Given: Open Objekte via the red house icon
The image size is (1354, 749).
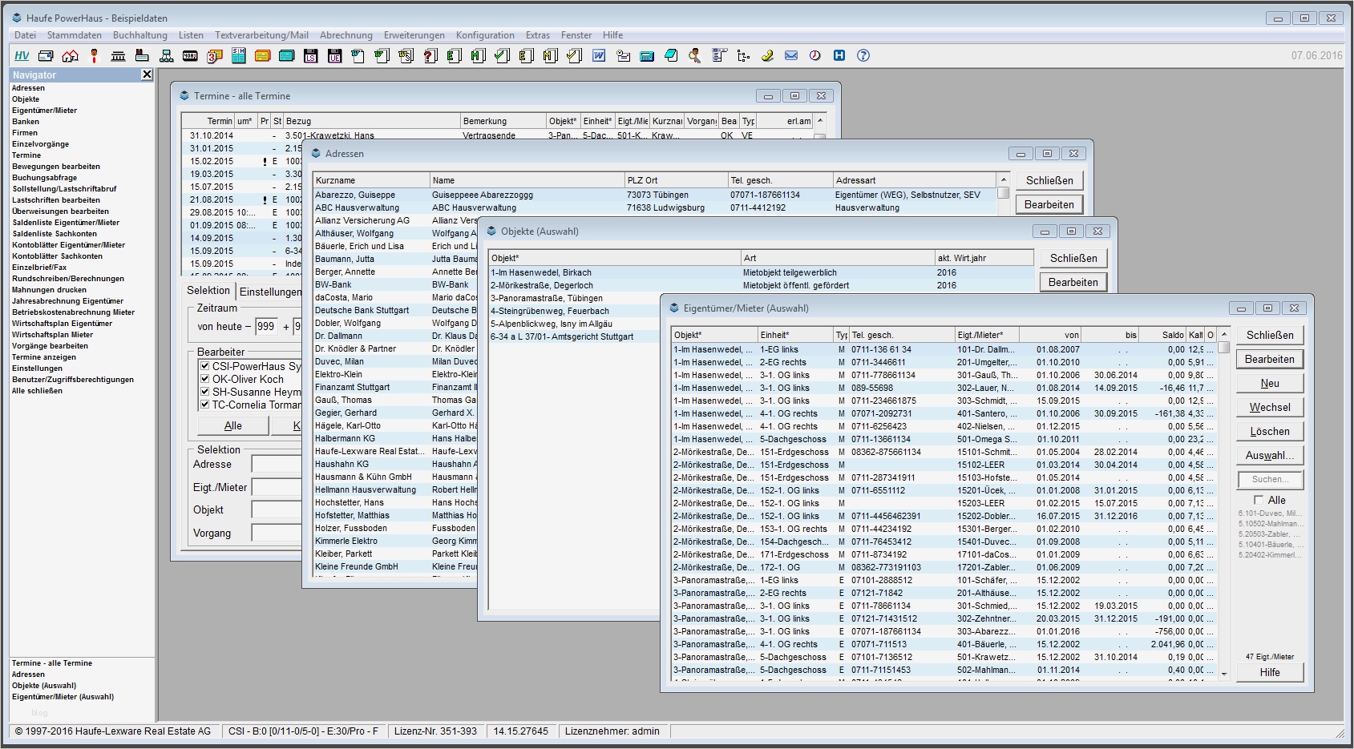Looking at the screenshot, I should click(x=70, y=55).
